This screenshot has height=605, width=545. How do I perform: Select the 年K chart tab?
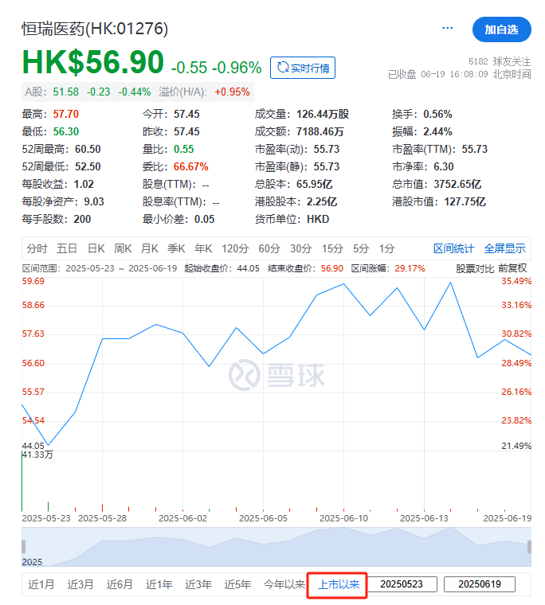(x=203, y=248)
